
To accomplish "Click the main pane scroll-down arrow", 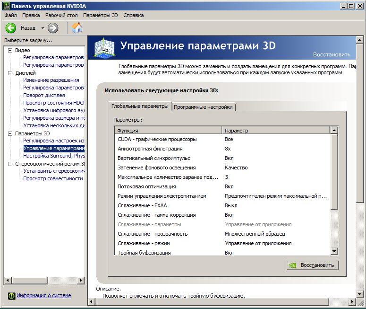I will [360, 294].
